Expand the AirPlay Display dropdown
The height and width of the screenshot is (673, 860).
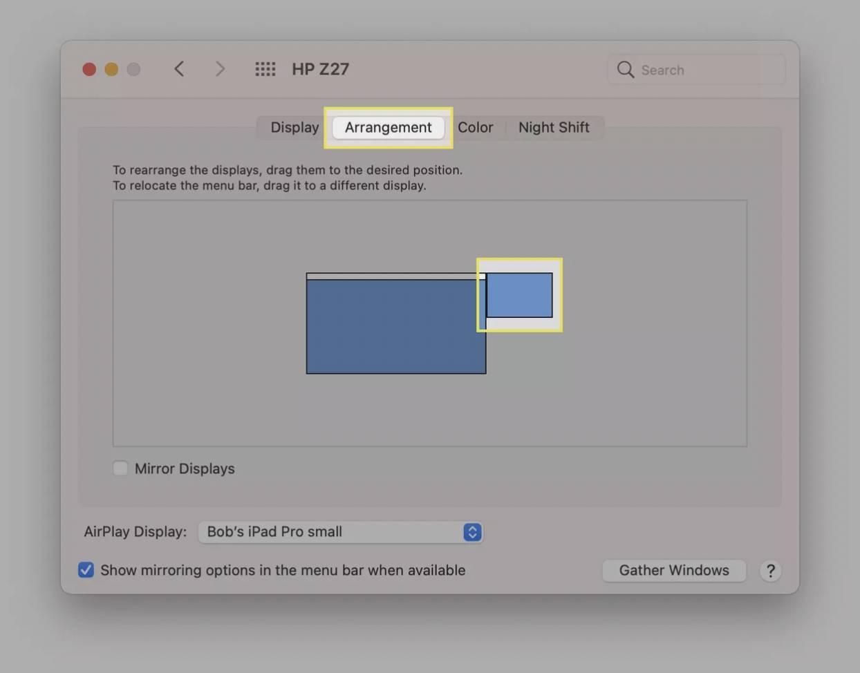(472, 532)
